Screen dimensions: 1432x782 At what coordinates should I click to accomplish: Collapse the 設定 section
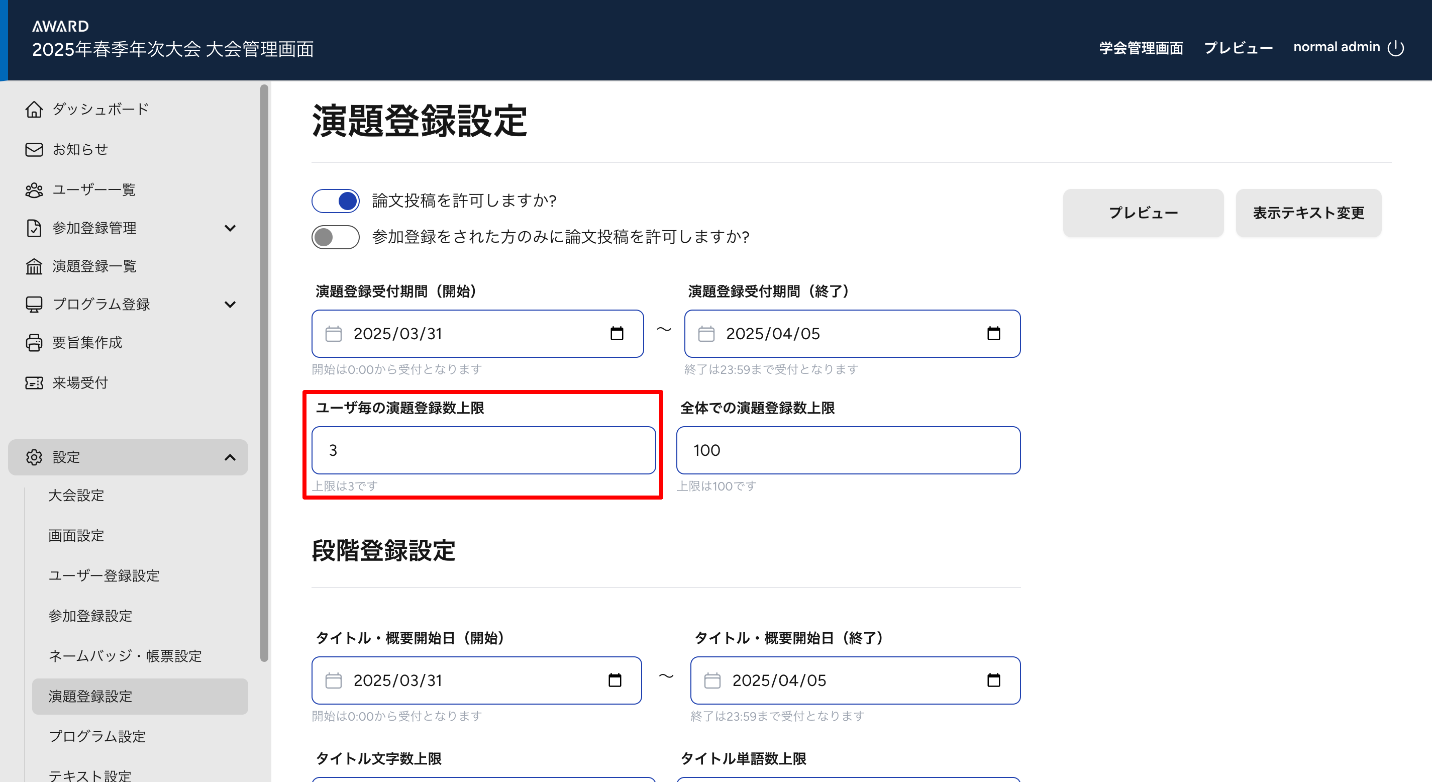(230, 457)
